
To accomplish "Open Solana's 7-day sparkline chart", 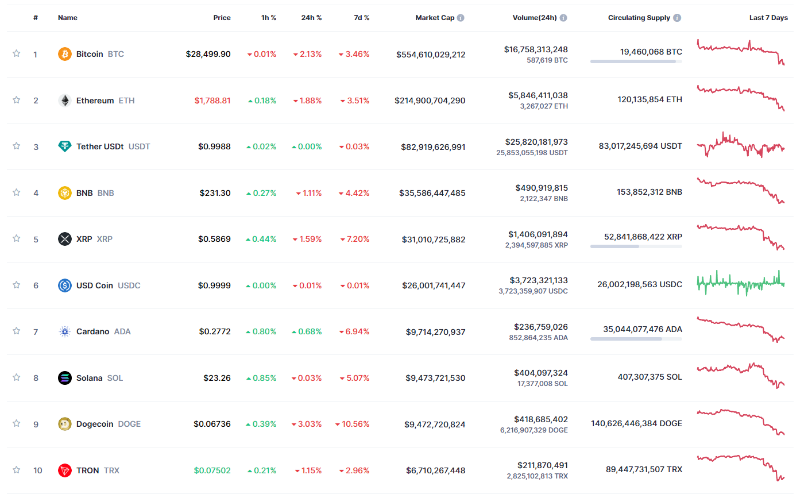I will [741, 376].
